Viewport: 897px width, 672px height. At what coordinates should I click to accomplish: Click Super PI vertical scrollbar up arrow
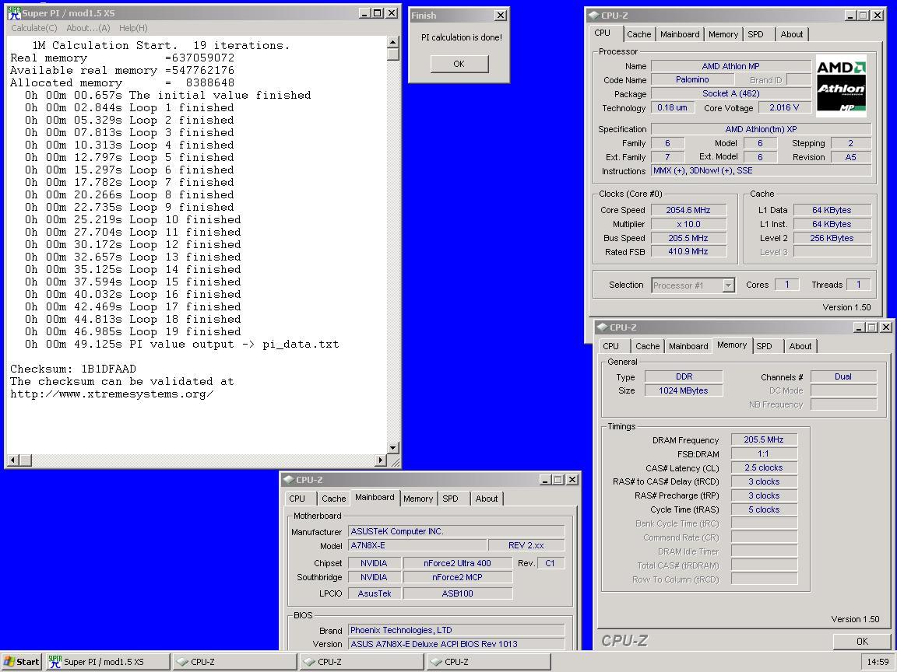[393, 42]
